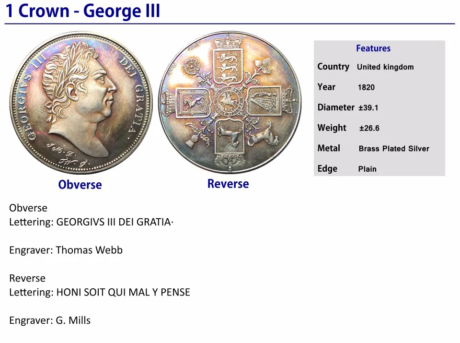Click the Obverse caption under left coin

pos(80,185)
